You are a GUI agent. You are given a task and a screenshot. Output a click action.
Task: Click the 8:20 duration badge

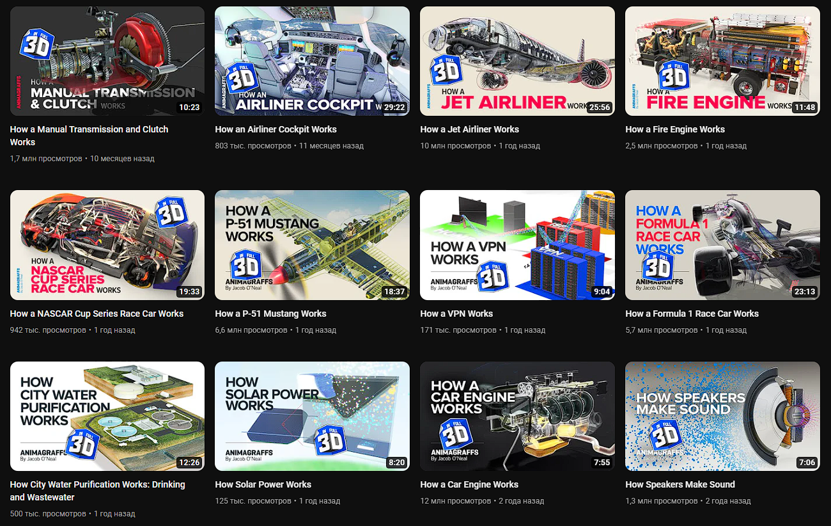click(396, 463)
